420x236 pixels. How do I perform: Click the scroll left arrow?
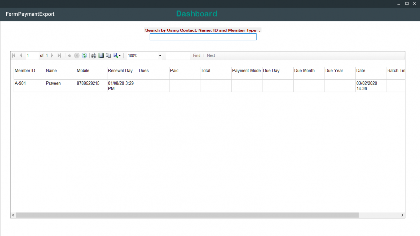13,215
